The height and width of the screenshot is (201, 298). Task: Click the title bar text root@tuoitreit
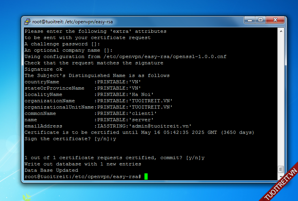pos(64,22)
